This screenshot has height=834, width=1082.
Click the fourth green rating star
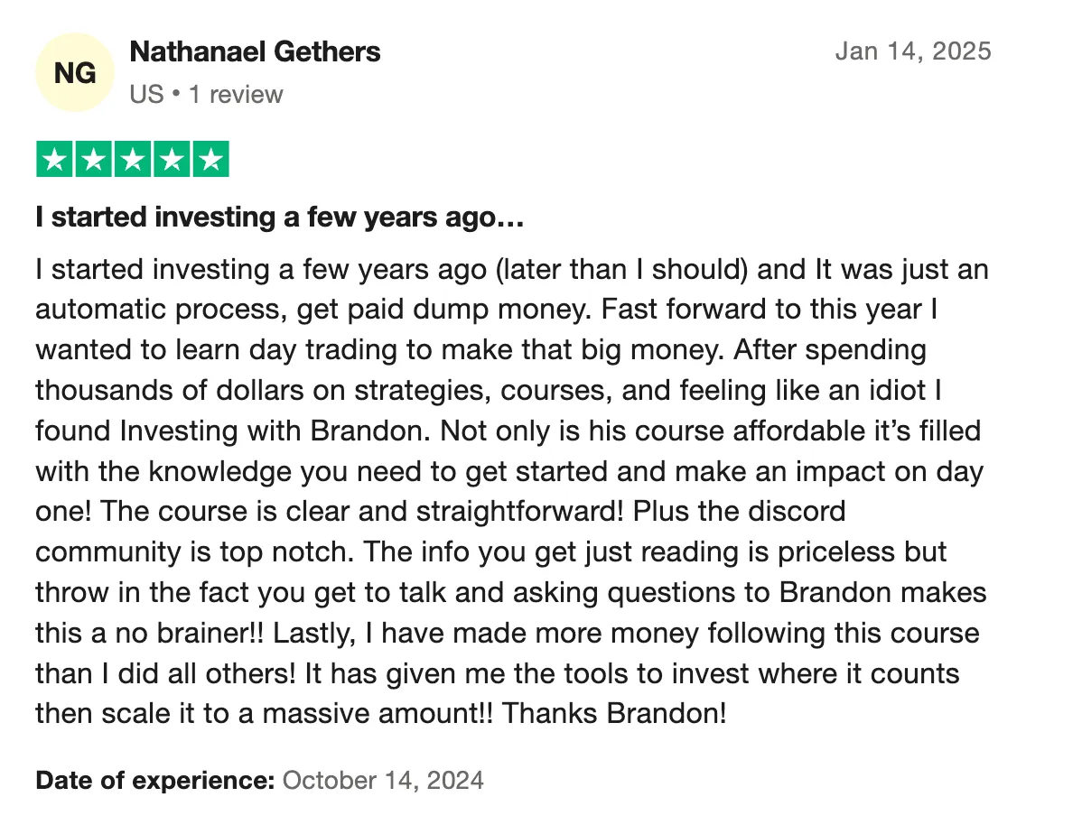pyautogui.click(x=172, y=160)
